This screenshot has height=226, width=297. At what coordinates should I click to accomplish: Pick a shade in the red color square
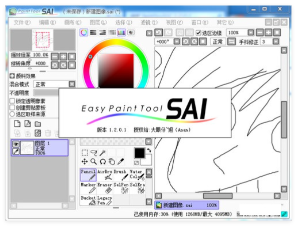pos(116,70)
